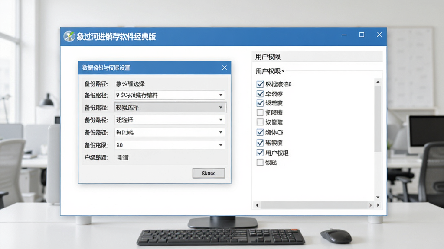The height and width of the screenshot is (249, 444).
Task: Click the permissions list scroll-up arrow
Action: (378, 82)
